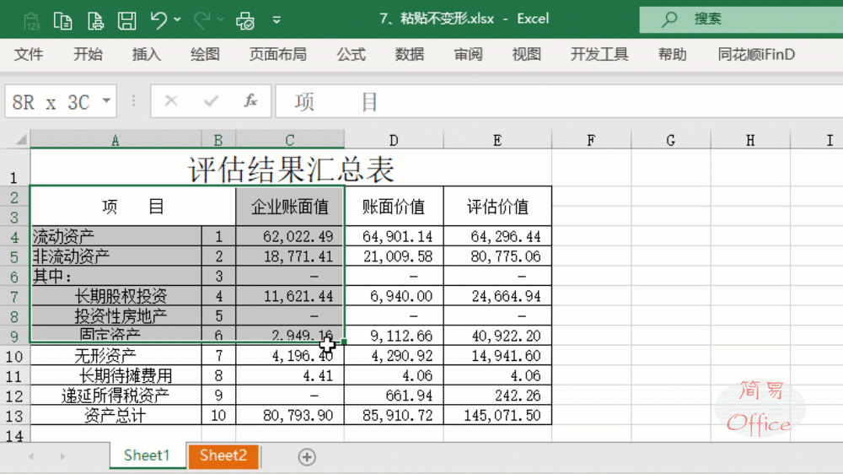Click the 搜索 search box

point(741,19)
